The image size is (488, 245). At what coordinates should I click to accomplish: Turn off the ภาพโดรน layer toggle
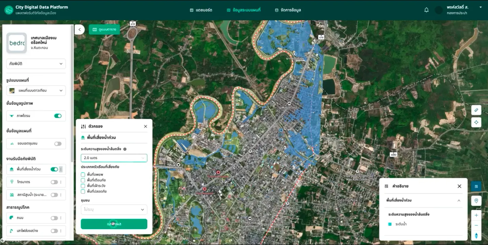point(58,116)
